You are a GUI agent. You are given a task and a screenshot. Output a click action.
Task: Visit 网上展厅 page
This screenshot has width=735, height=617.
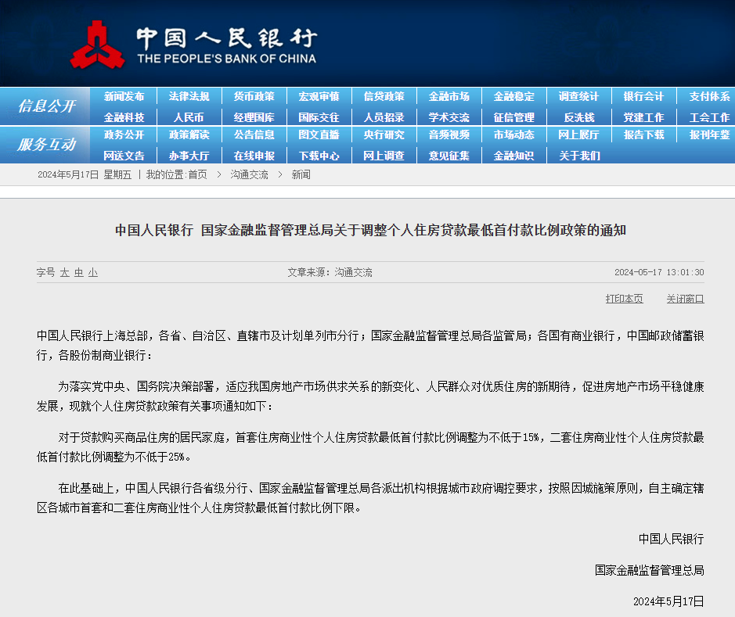point(579,135)
